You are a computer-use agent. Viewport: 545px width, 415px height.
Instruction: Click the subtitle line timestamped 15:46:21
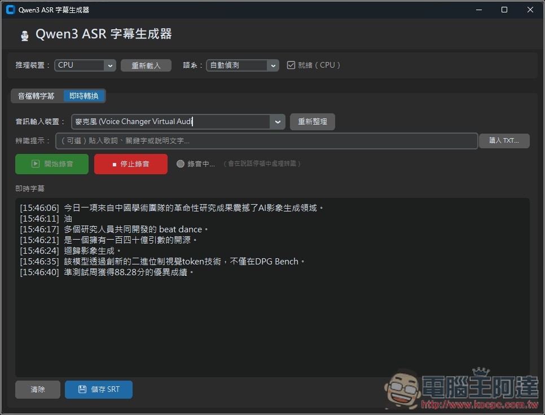(109, 240)
